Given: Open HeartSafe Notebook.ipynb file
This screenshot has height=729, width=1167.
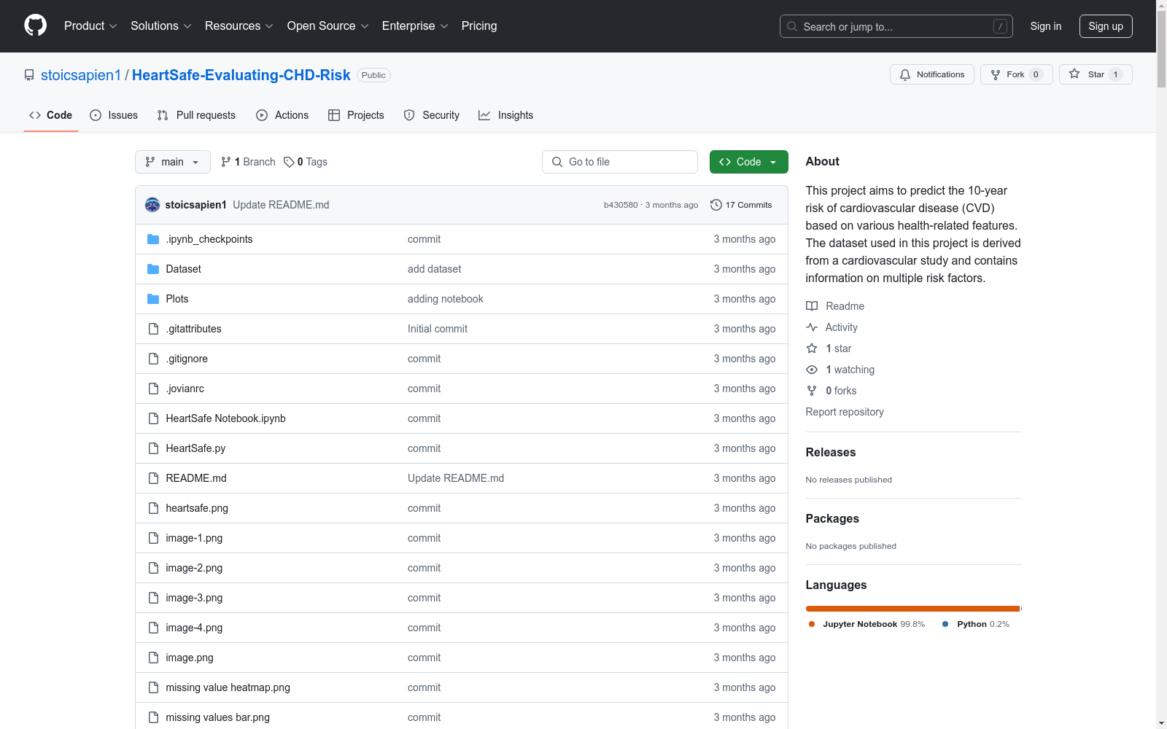Looking at the screenshot, I should (225, 418).
